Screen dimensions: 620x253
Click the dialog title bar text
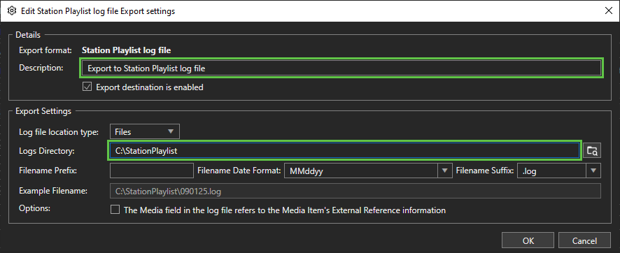point(98,11)
